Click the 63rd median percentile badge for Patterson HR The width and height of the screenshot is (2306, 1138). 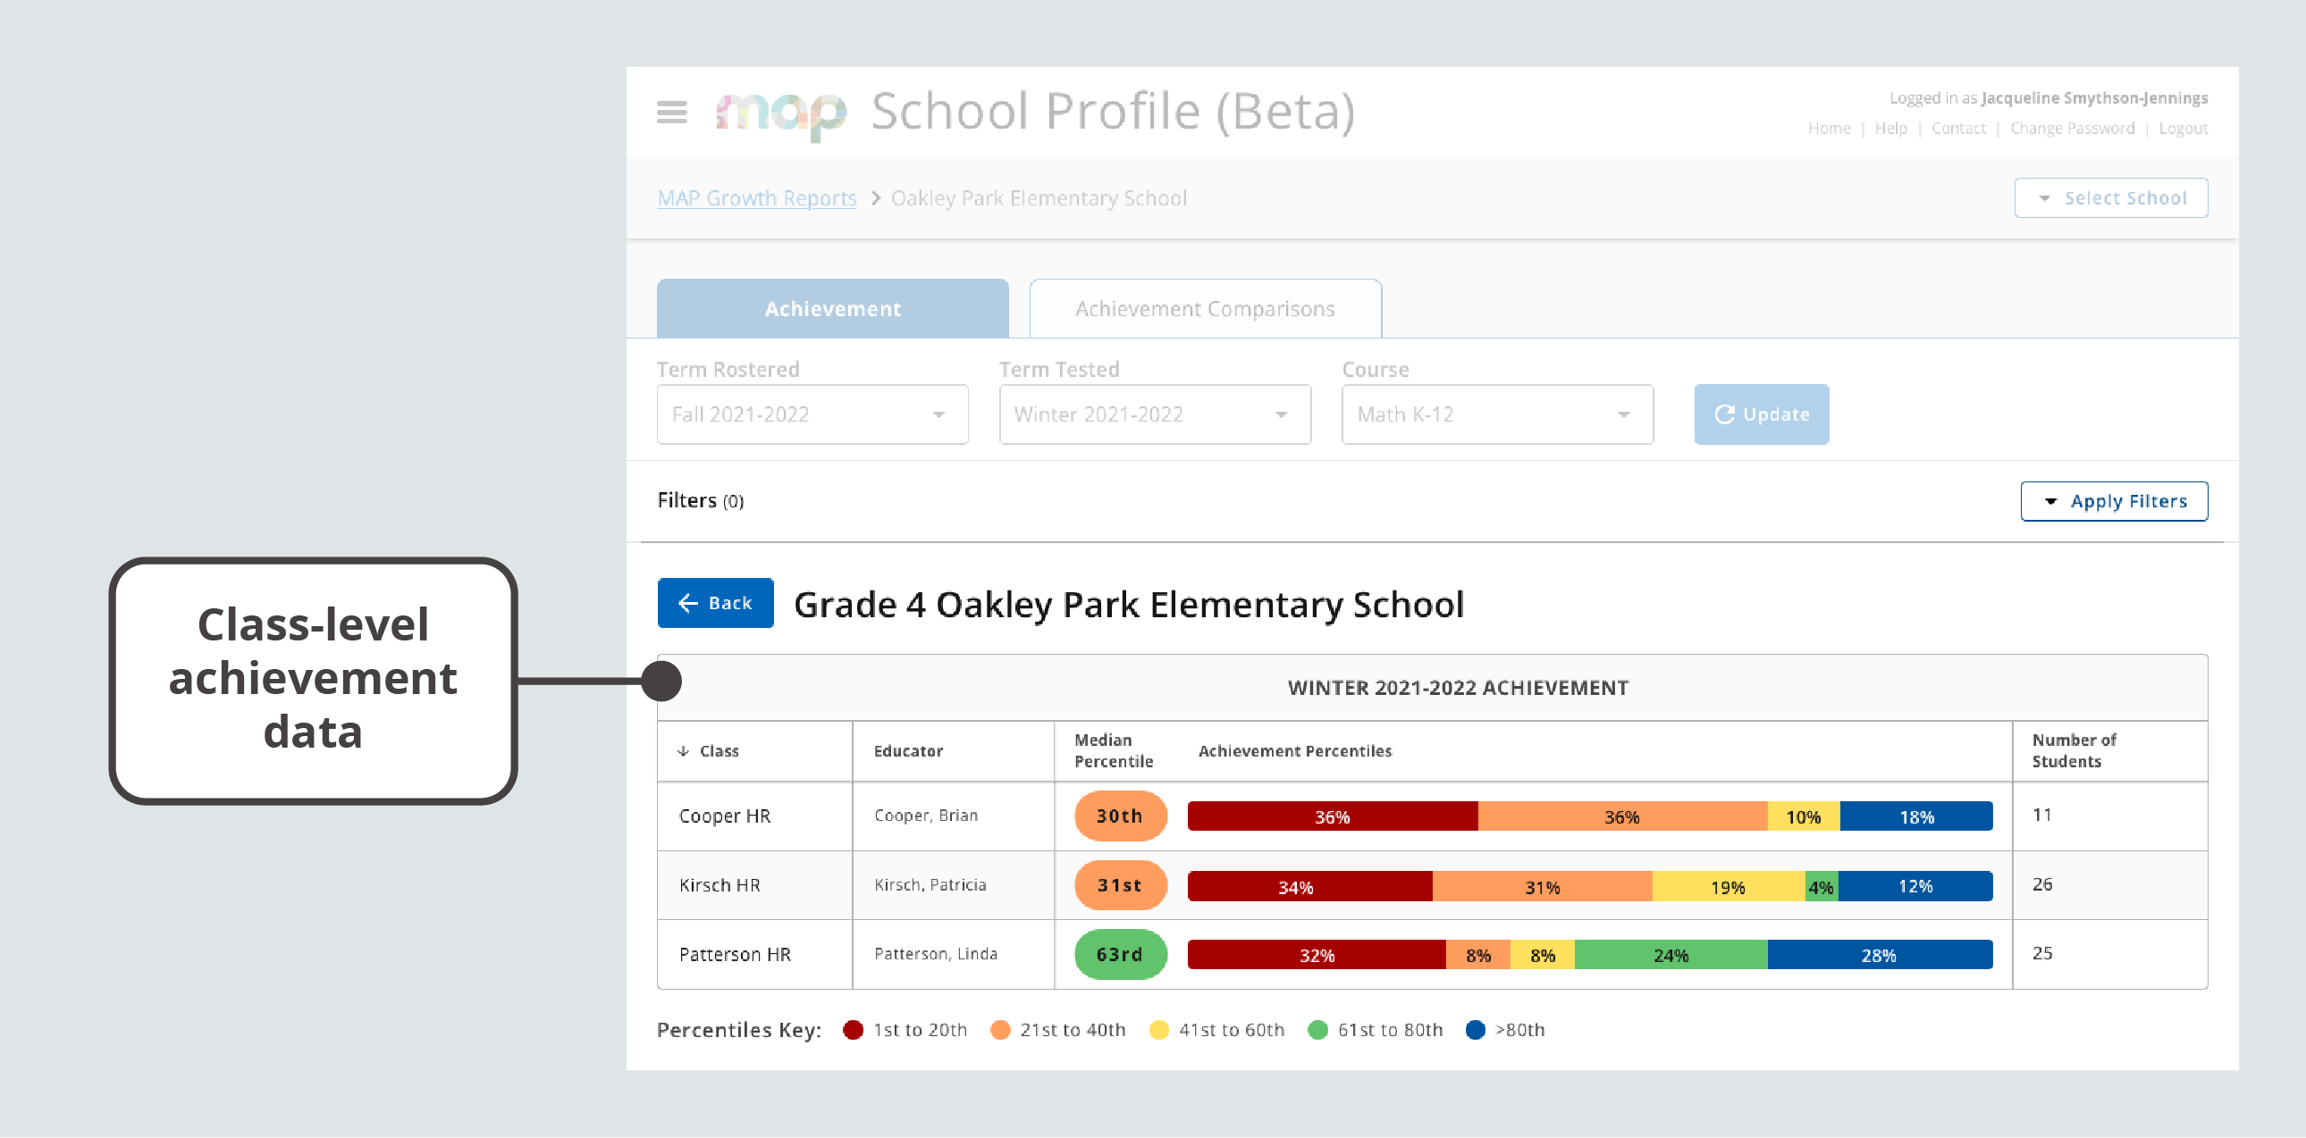pyautogui.click(x=1120, y=954)
